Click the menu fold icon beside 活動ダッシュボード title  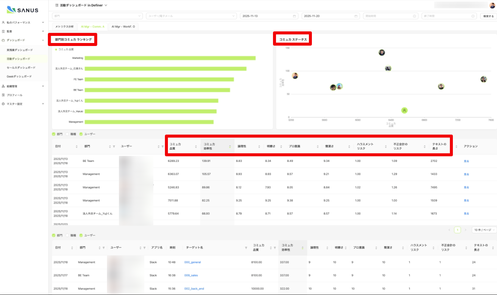tap(56, 5)
